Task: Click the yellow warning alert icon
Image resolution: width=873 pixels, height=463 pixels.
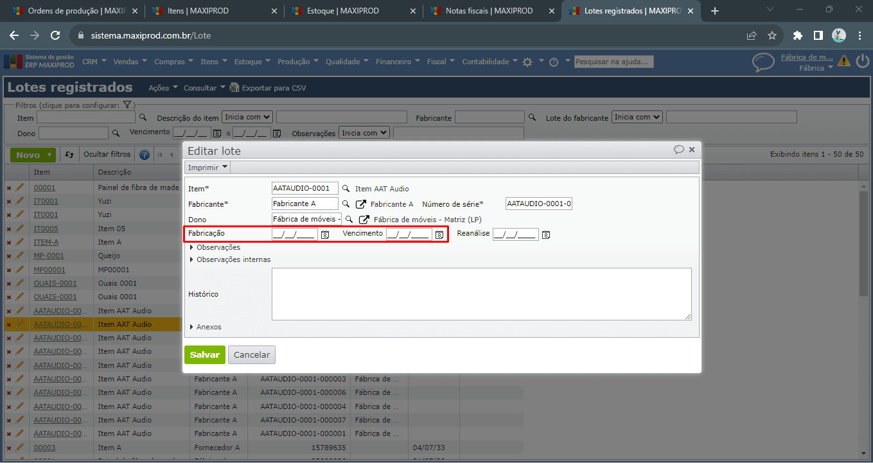Action: tap(844, 61)
